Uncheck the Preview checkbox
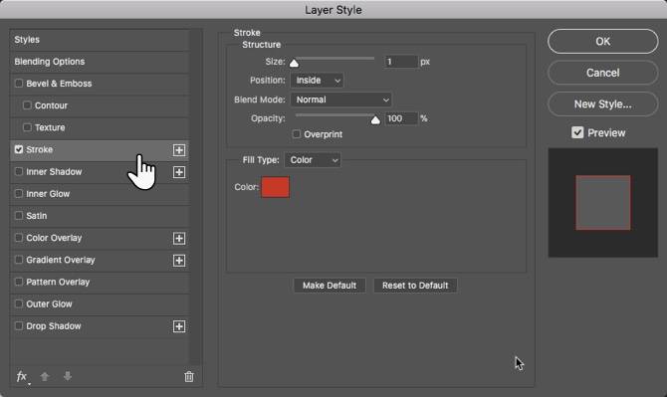This screenshot has height=397, width=667. tap(577, 132)
